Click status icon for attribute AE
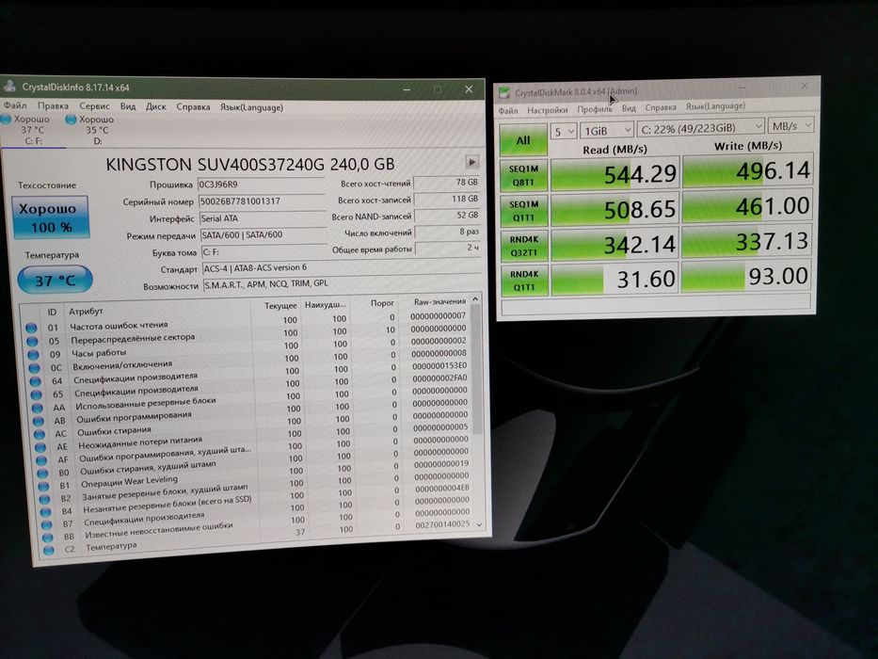 [x=40, y=447]
